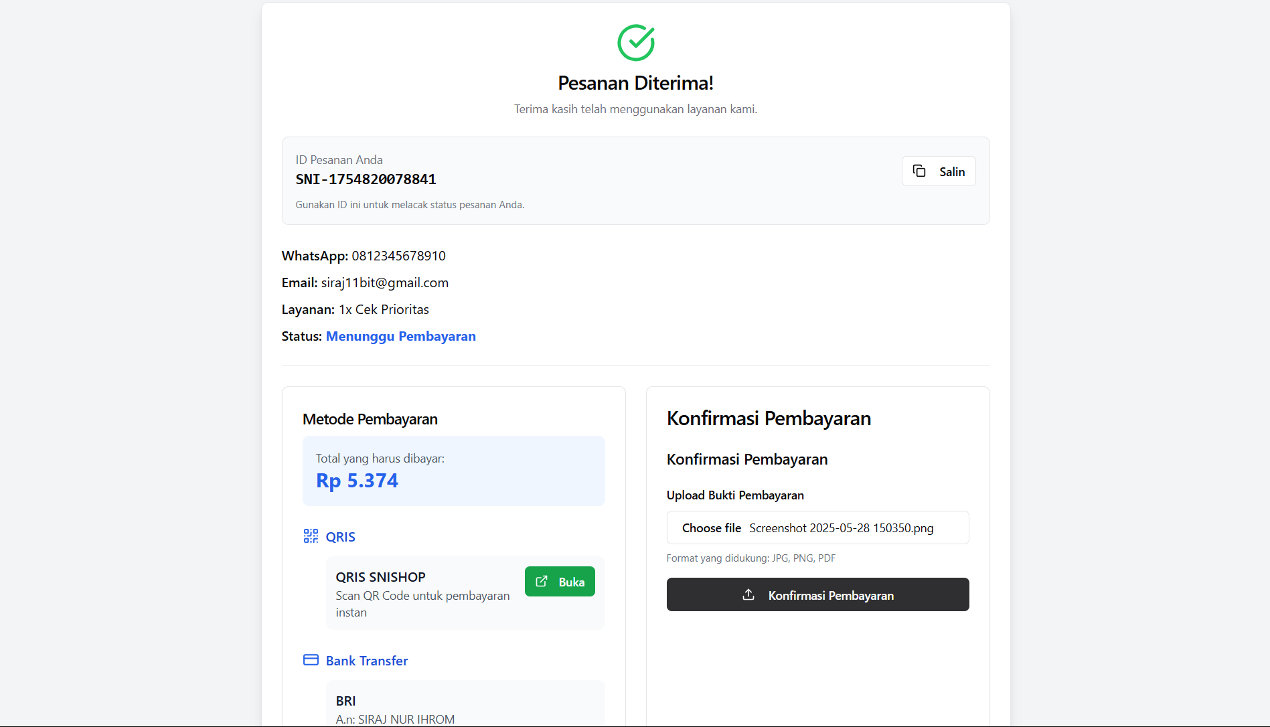Click the external link icon on Buka
1270x727 pixels.
(542, 582)
